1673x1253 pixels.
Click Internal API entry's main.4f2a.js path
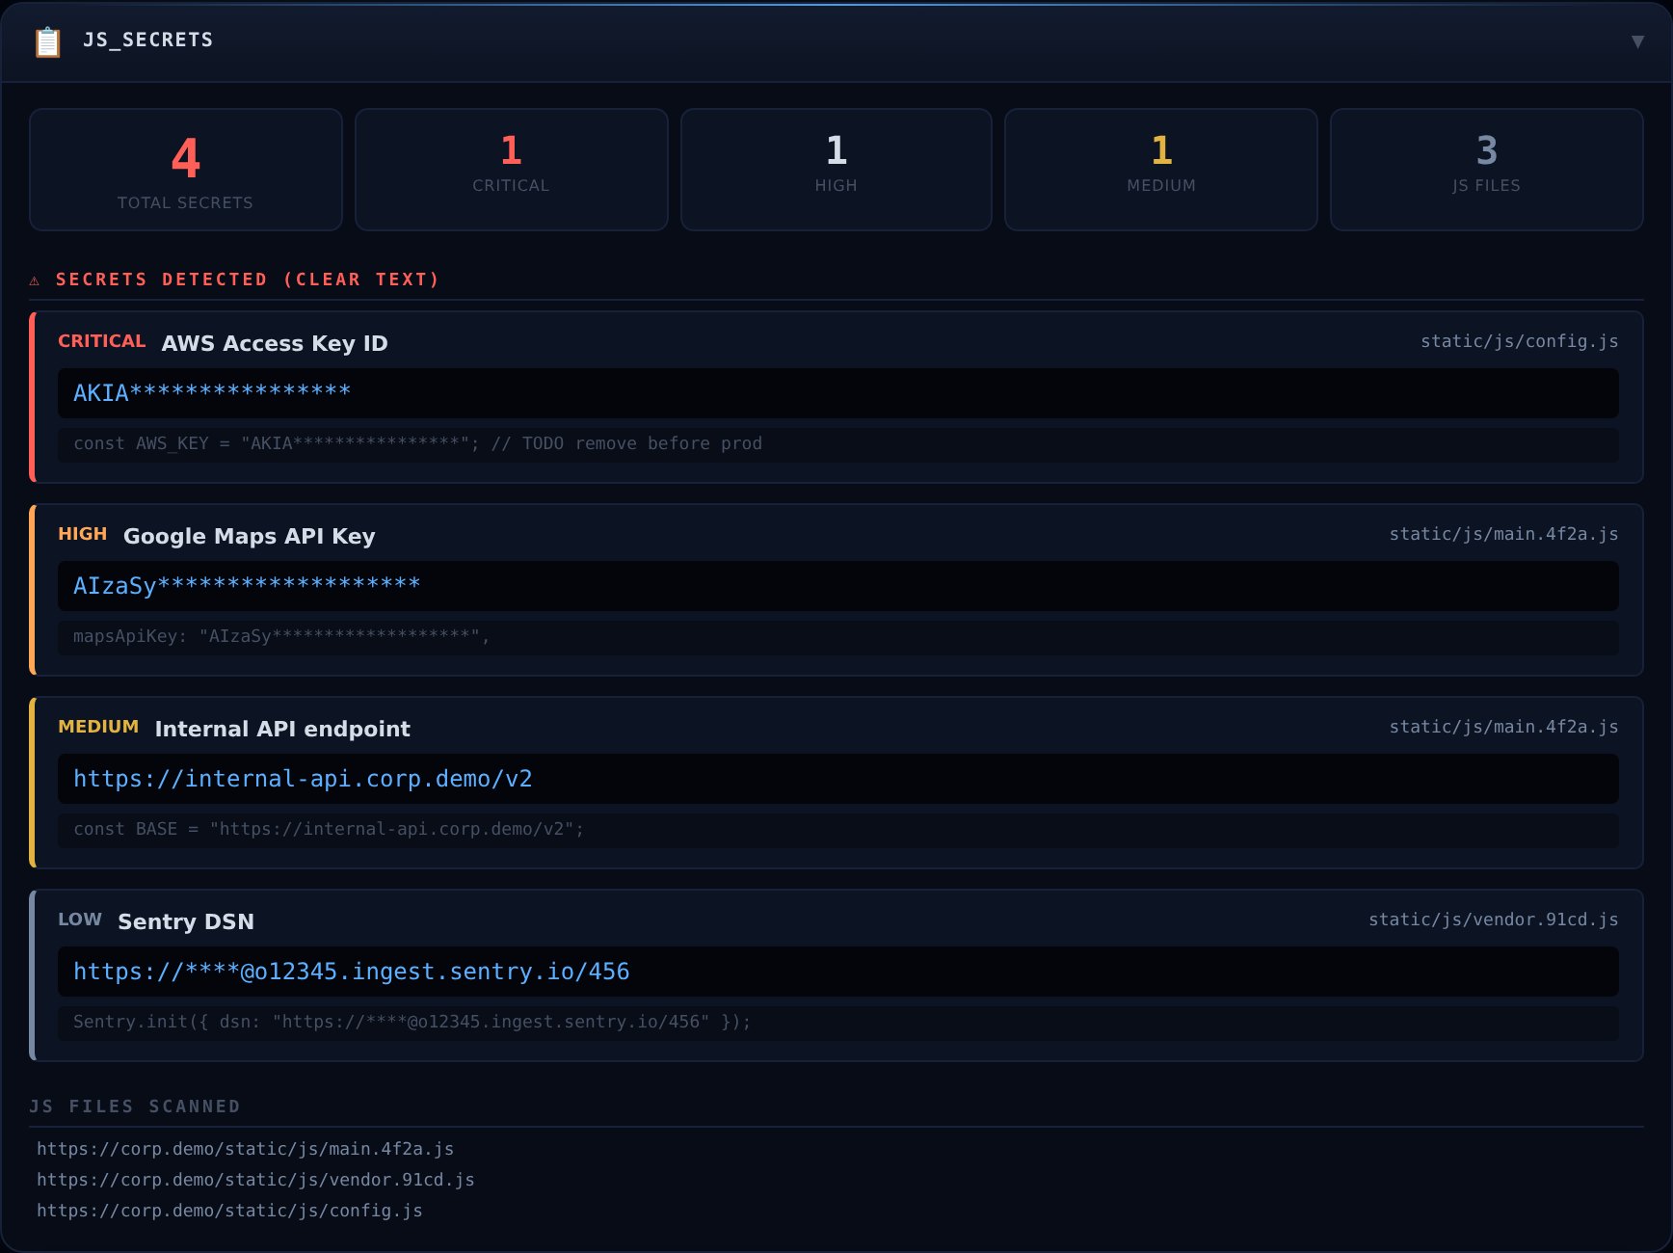click(1504, 727)
